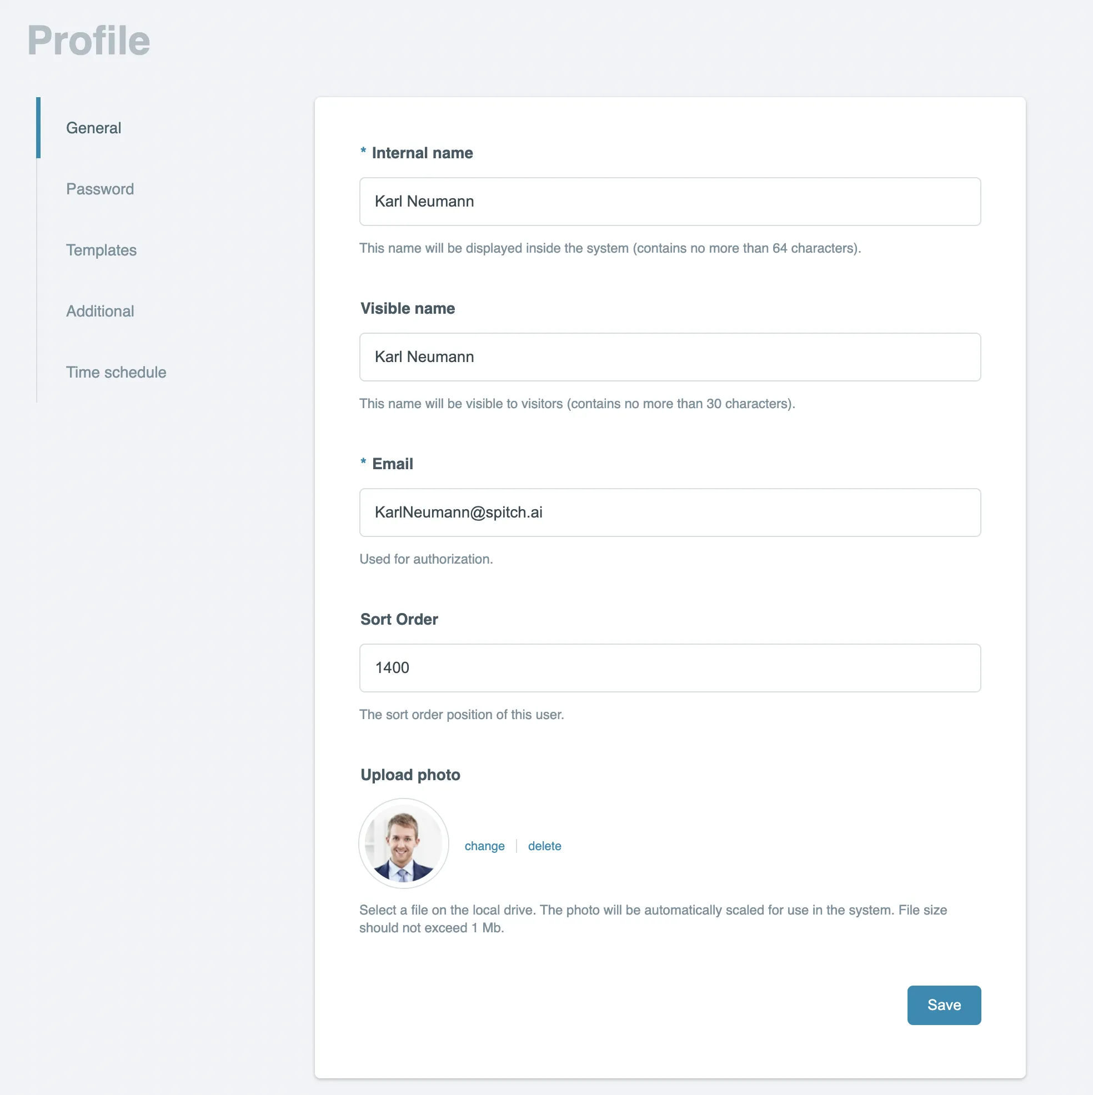
Task: Switch to the Password section
Action: tap(101, 189)
